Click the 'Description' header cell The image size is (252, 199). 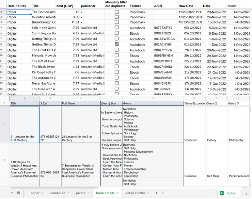pyautogui.click(x=111, y=103)
